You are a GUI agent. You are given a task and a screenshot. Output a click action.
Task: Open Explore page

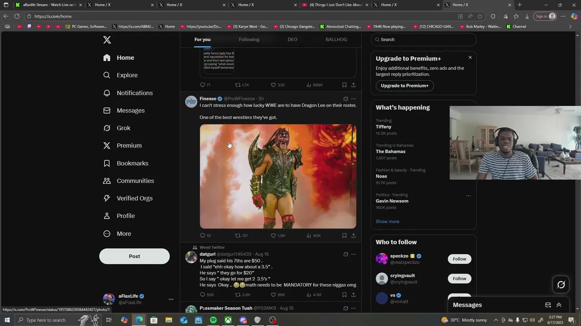pyautogui.click(x=121, y=75)
